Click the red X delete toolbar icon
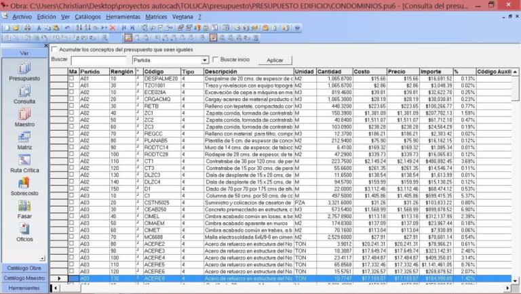 tap(113, 28)
